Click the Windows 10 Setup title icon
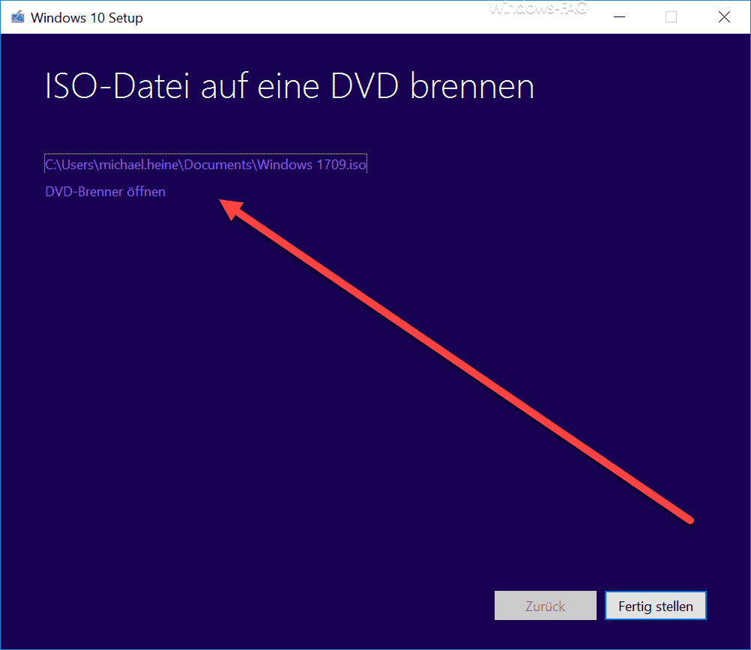 coord(18,17)
